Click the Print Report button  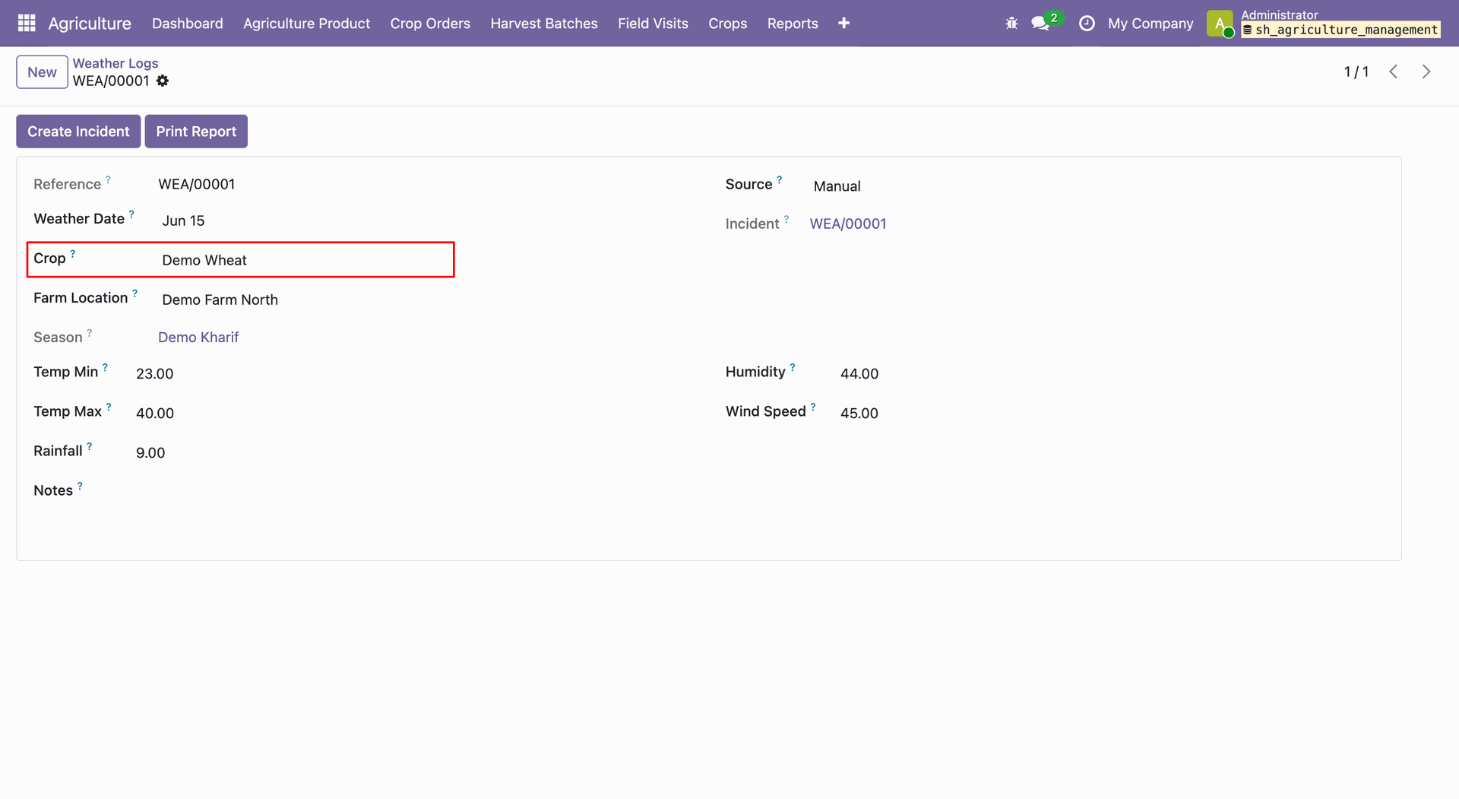click(196, 132)
